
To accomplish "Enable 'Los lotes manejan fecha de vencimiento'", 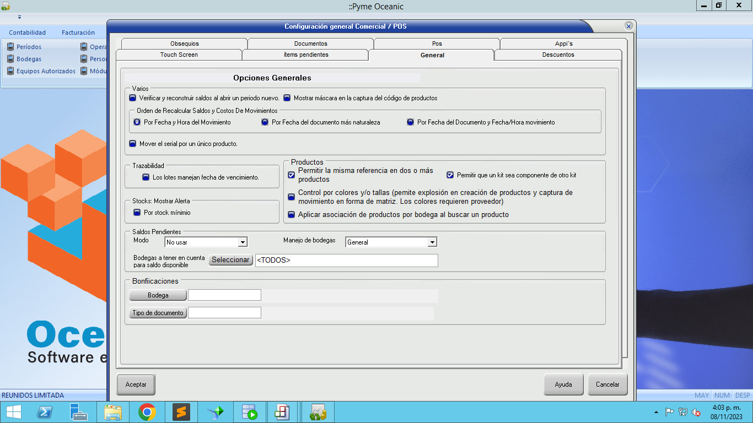I will point(146,177).
